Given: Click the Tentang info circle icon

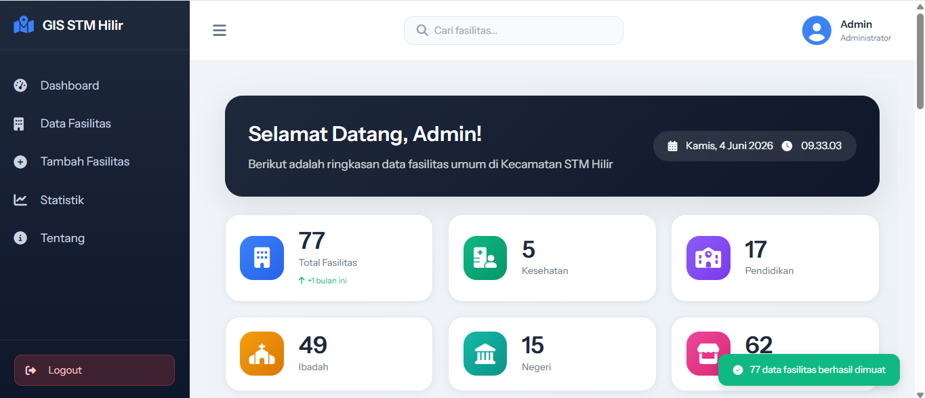Looking at the screenshot, I should (x=20, y=238).
